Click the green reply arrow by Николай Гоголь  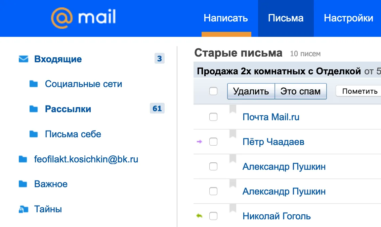(x=199, y=216)
